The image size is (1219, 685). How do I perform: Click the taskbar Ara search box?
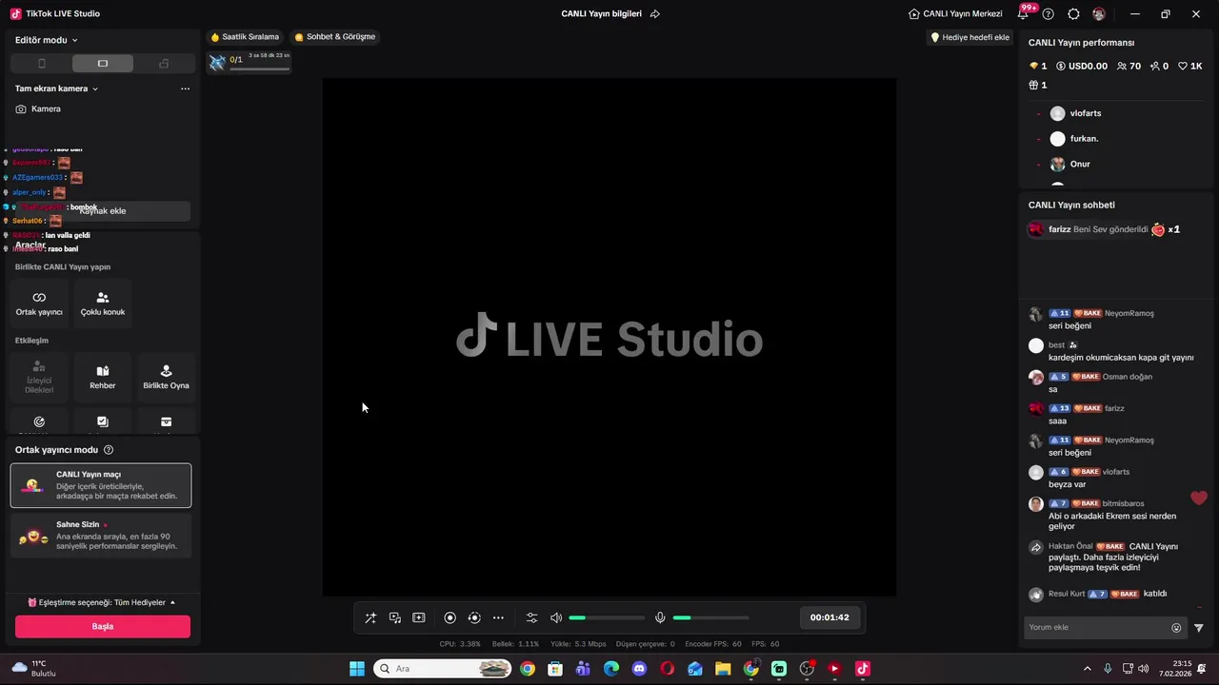(x=443, y=669)
